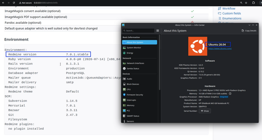The width and height of the screenshot is (262, 140).
Task: Open the Enumerations admin link
Action: [232, 18]
